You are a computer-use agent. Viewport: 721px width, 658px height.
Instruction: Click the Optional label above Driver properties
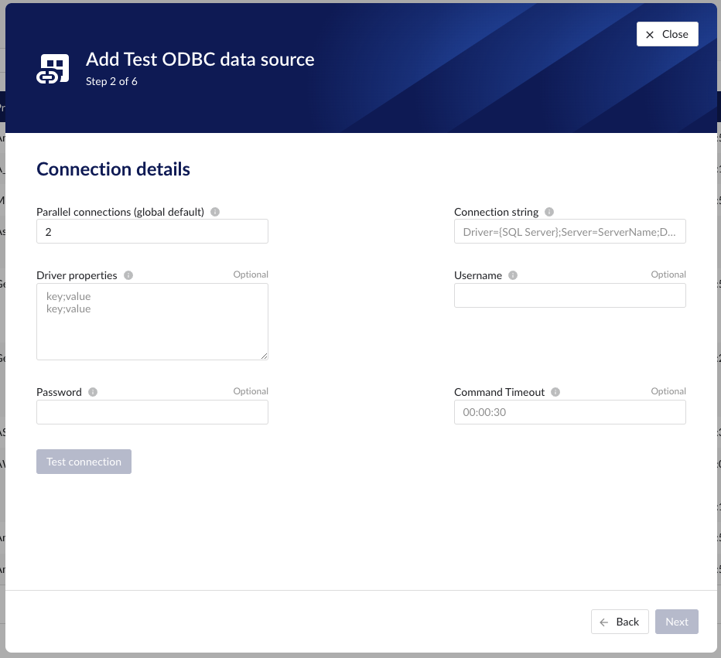click(251, 274)
